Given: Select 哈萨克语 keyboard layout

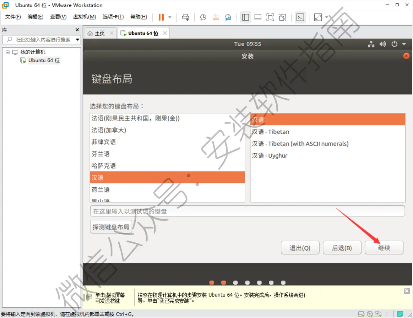Looking at the screenshot, I should coord(167,165).
